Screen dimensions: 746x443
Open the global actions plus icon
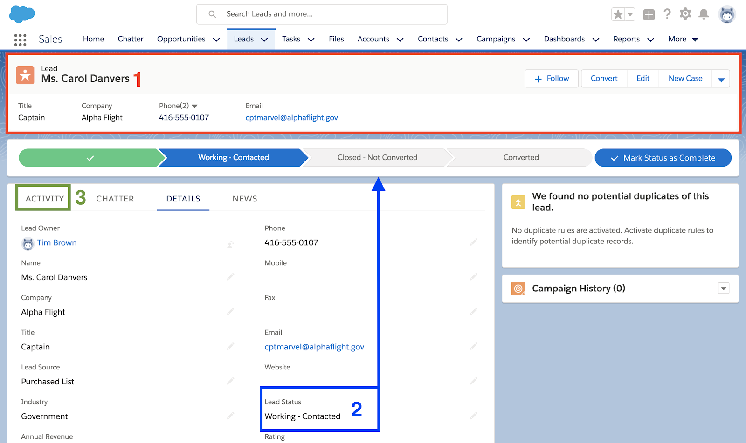coord(649,15)
